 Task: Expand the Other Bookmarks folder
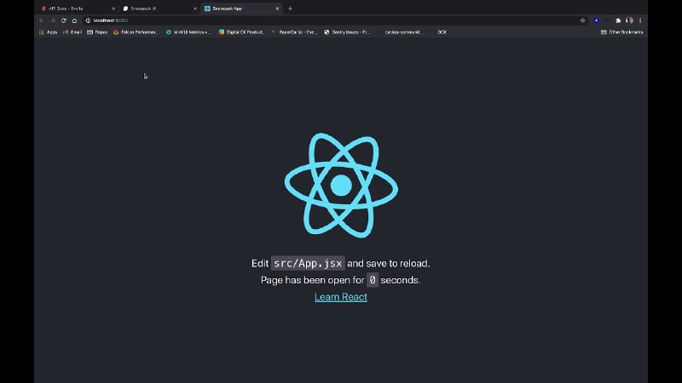click(x=622, y=32)
